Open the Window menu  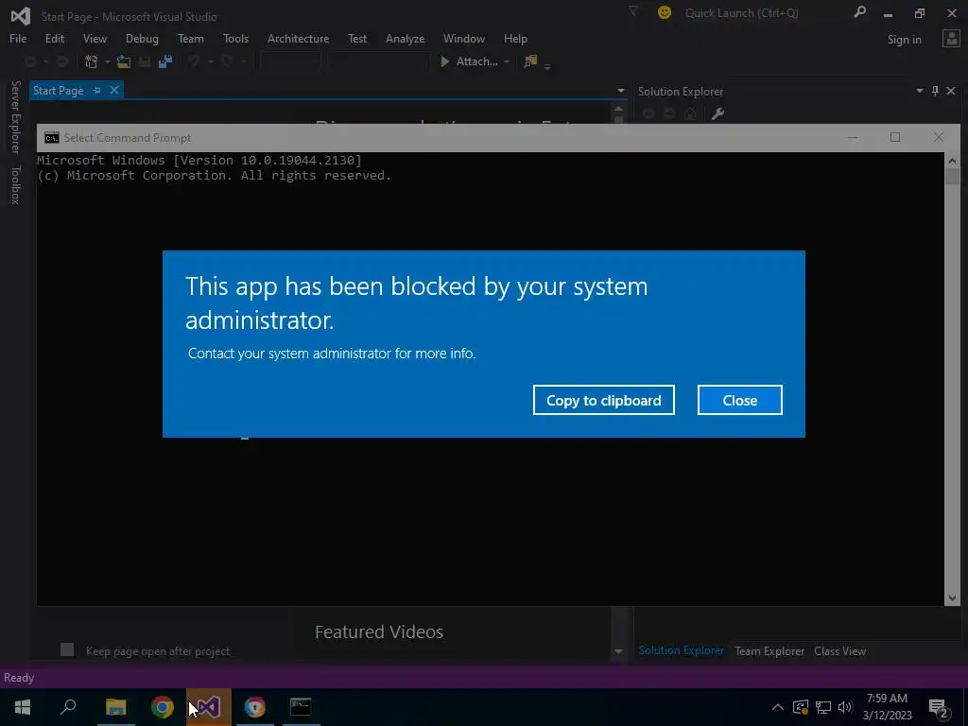[463, 38]
